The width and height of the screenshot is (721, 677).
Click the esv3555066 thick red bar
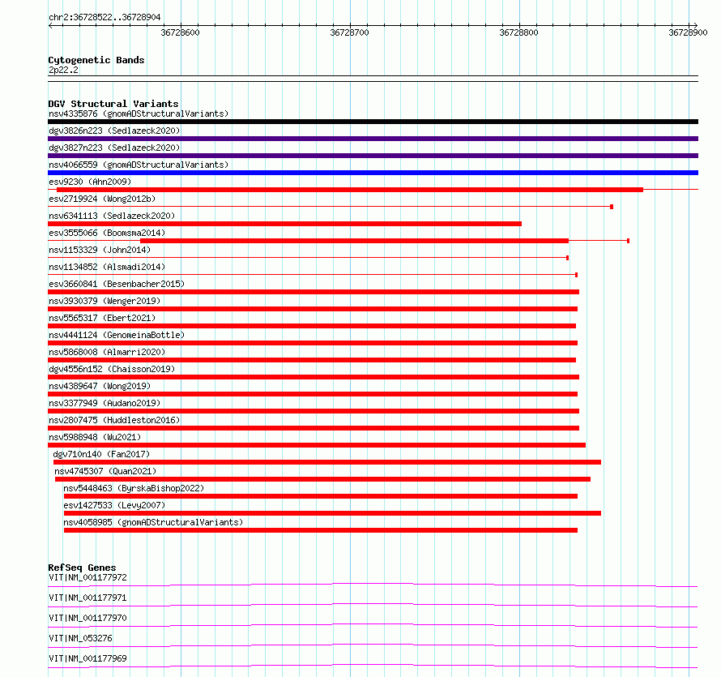355,241
